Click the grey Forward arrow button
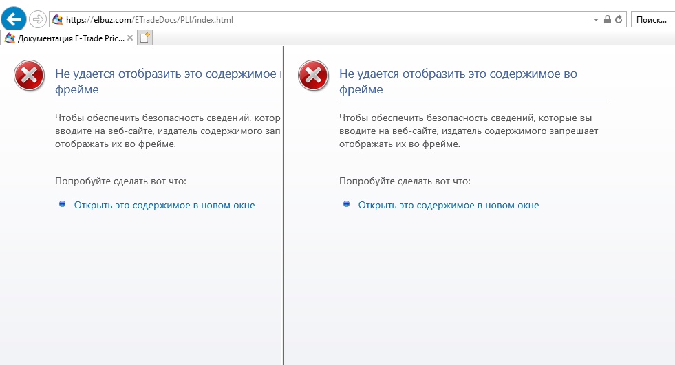 tap(38, 19)
